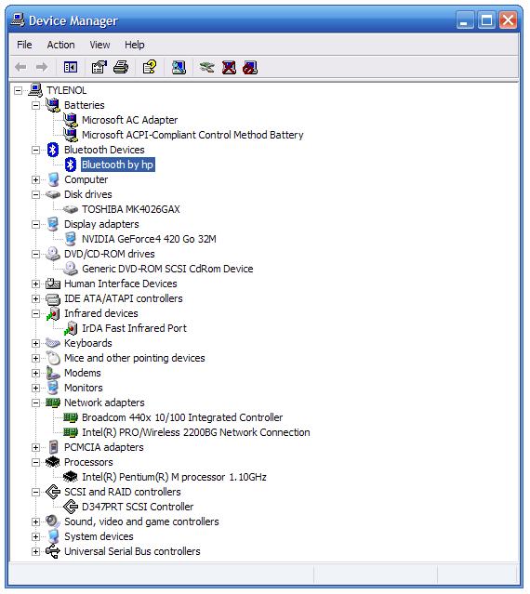Click the Infrared devices category icon
530x594 pixels.
click(x=53, y=313)
